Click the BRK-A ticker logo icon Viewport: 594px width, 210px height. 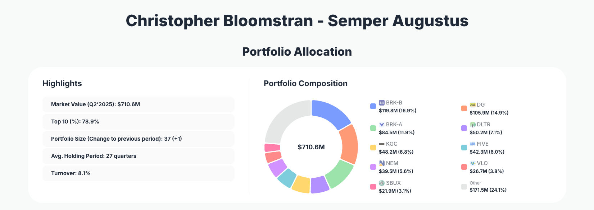(382, 125)
